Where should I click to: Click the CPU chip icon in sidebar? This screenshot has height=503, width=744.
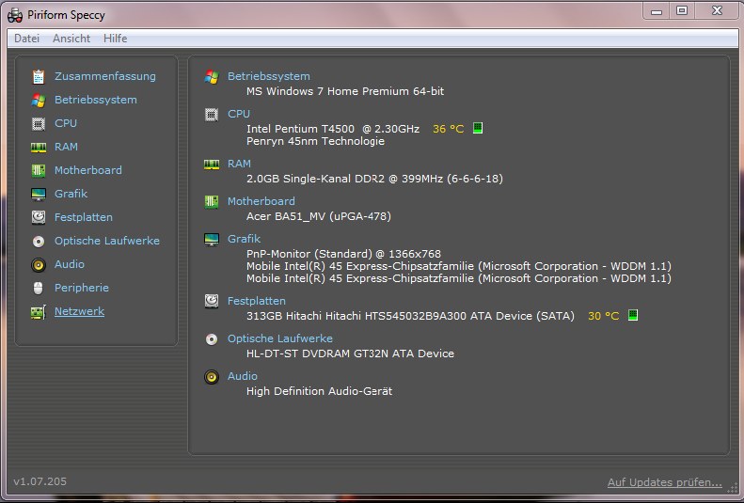click(x=39, y=124)
